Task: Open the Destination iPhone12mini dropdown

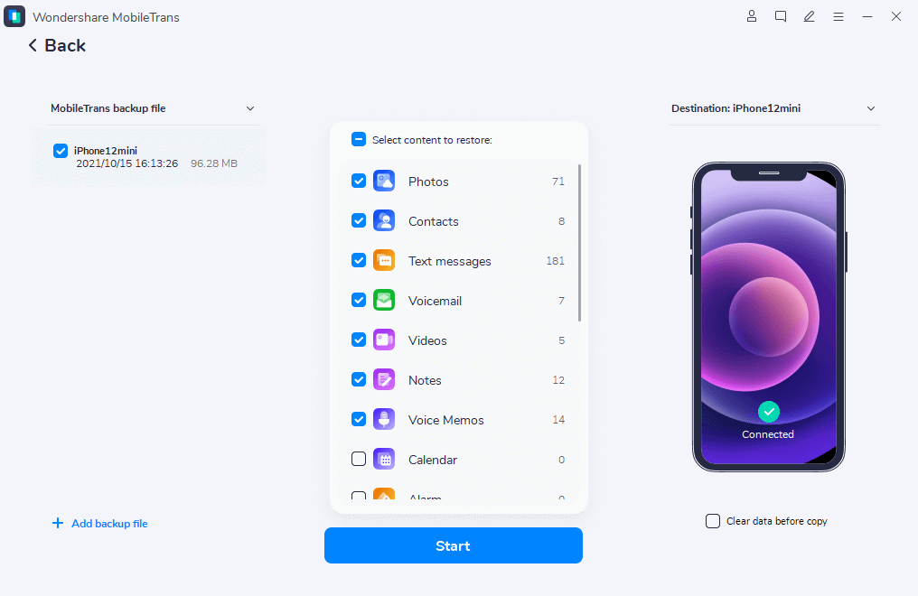Action: pos(871,108)
